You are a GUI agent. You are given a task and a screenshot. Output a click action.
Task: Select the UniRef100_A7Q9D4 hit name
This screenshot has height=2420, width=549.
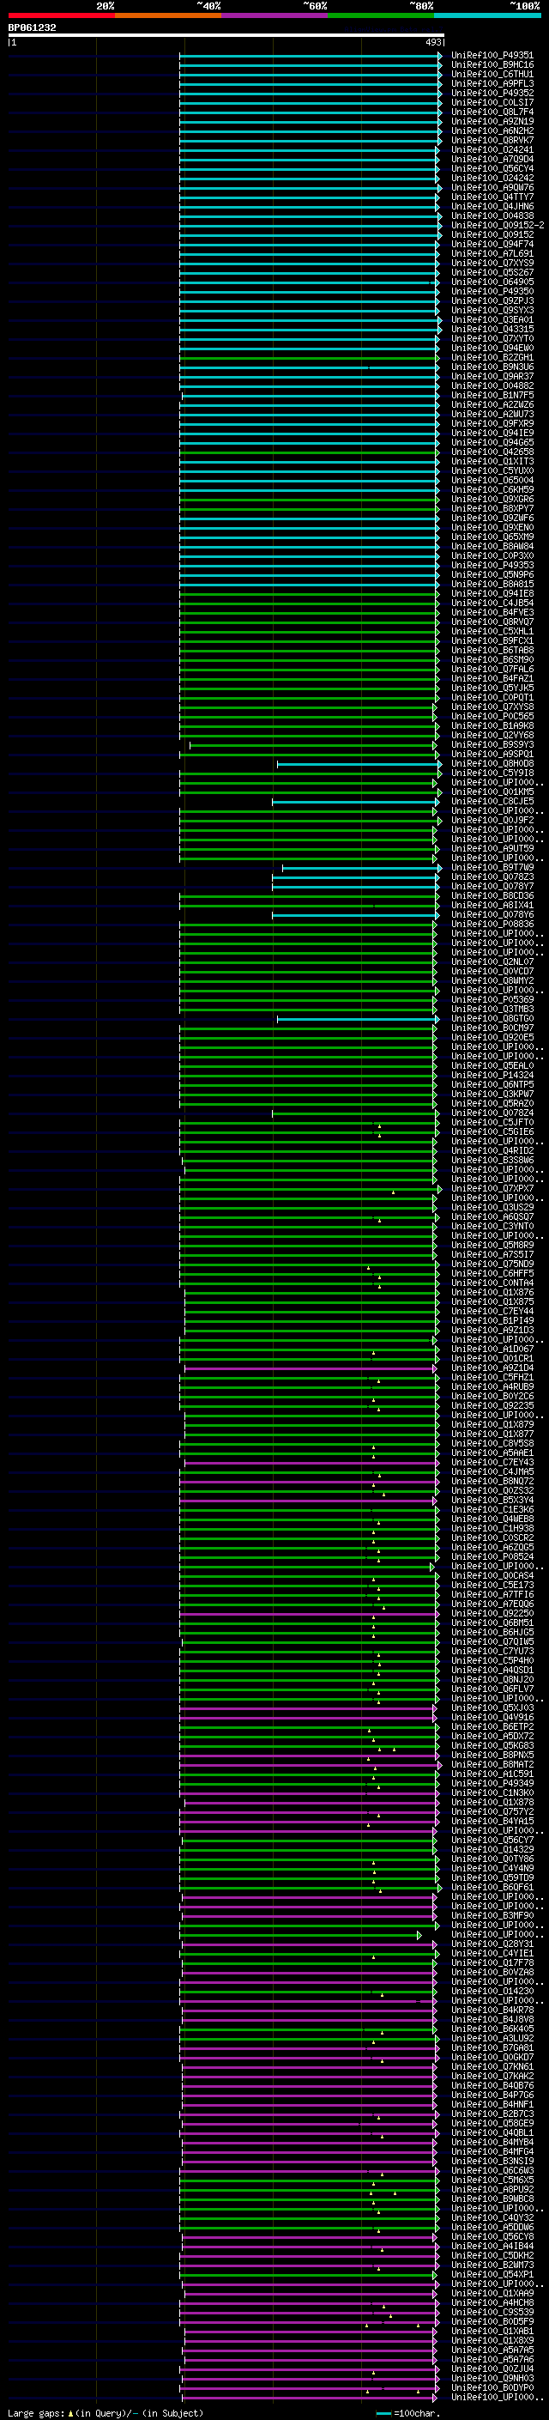click(492, 160)
